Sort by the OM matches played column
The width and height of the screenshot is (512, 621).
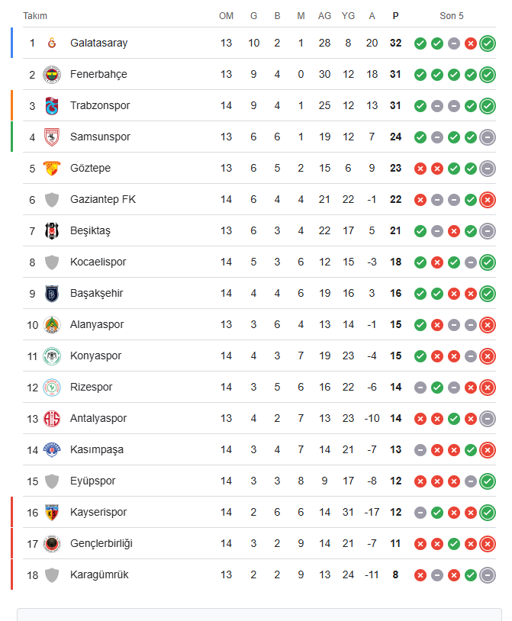point(227,16)
